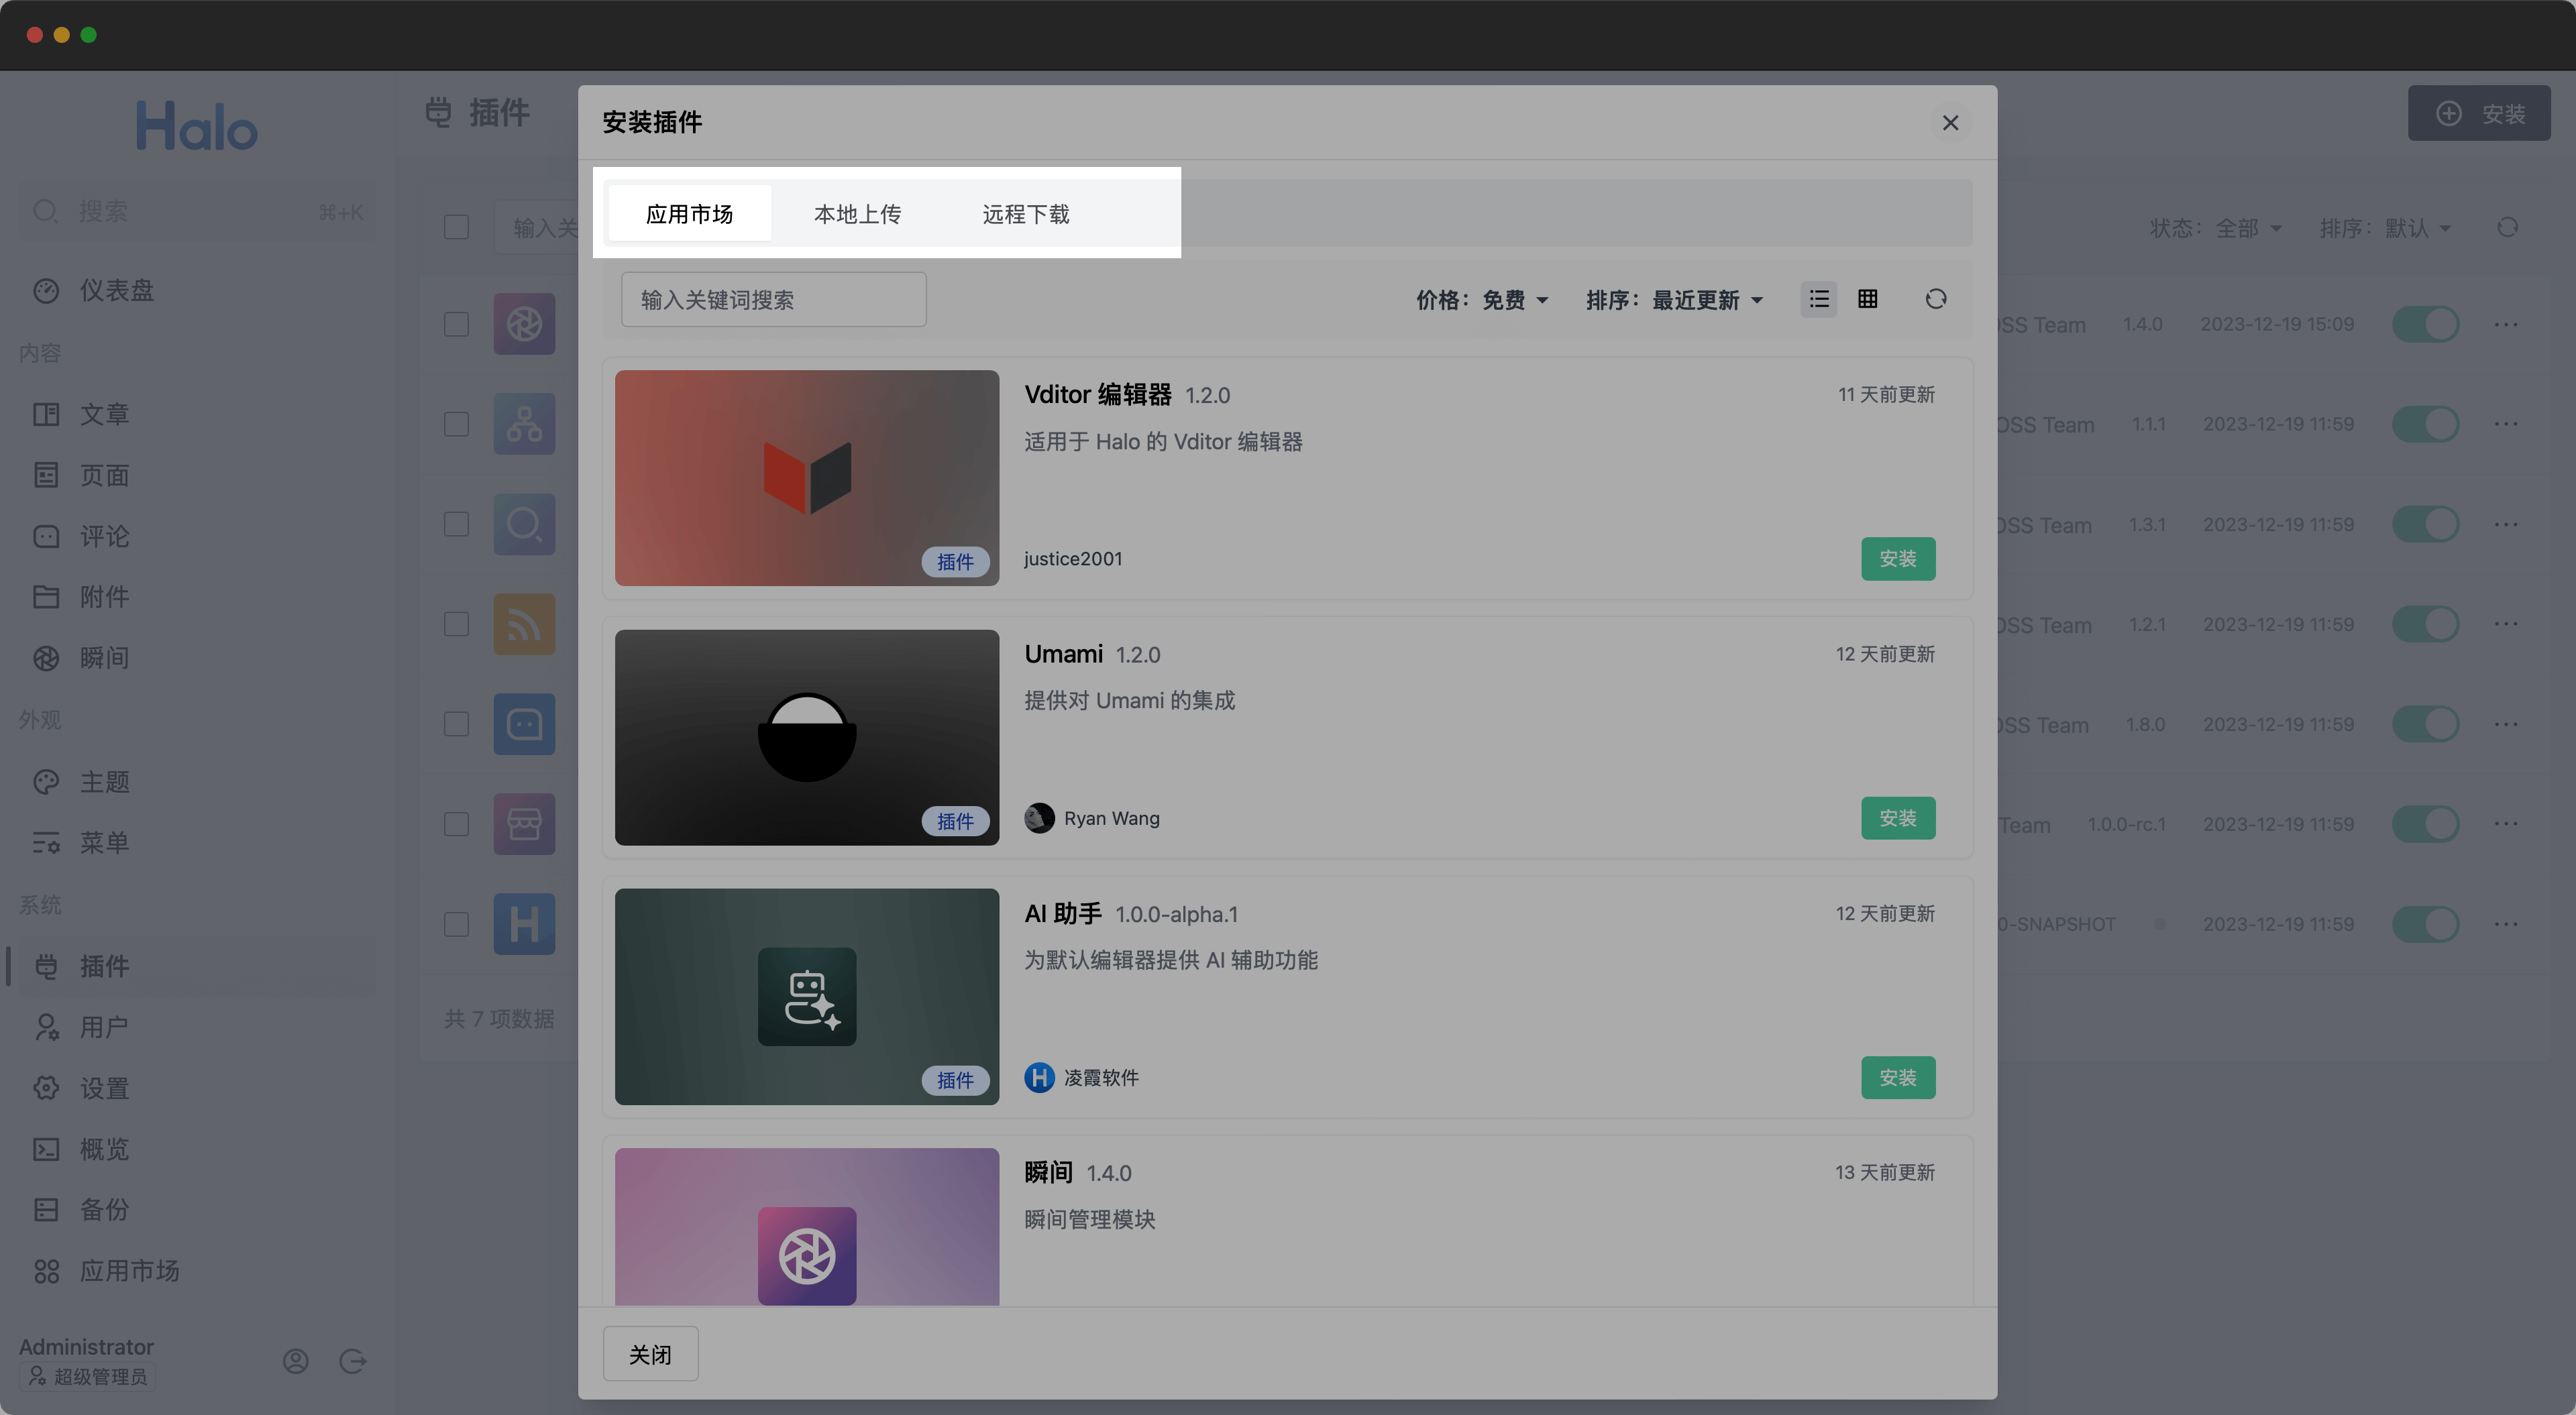Viewport: 2576px width, 1415px height.
Task: Select the 文章 articles icon in sidebar
Action: click(46, 413)
